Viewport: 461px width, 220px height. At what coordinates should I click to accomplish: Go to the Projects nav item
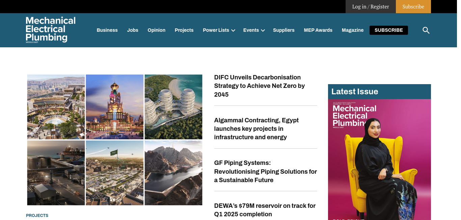(184, 30)
